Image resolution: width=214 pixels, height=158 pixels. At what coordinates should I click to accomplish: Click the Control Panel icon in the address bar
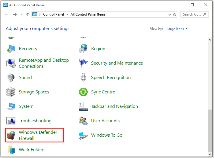[35, 14]
